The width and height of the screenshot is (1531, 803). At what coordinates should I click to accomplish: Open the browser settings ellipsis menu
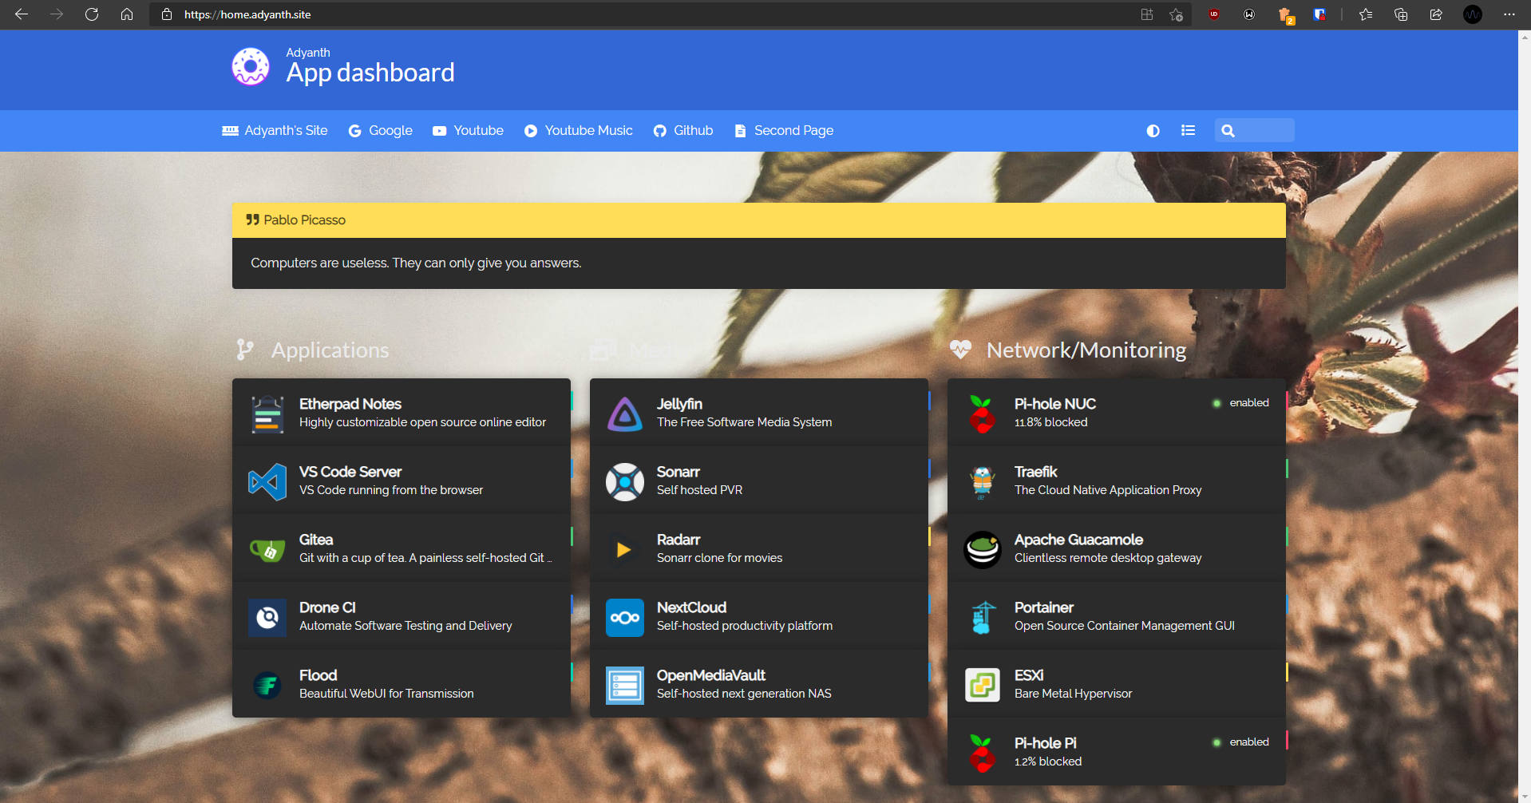tap(1509, 14)
